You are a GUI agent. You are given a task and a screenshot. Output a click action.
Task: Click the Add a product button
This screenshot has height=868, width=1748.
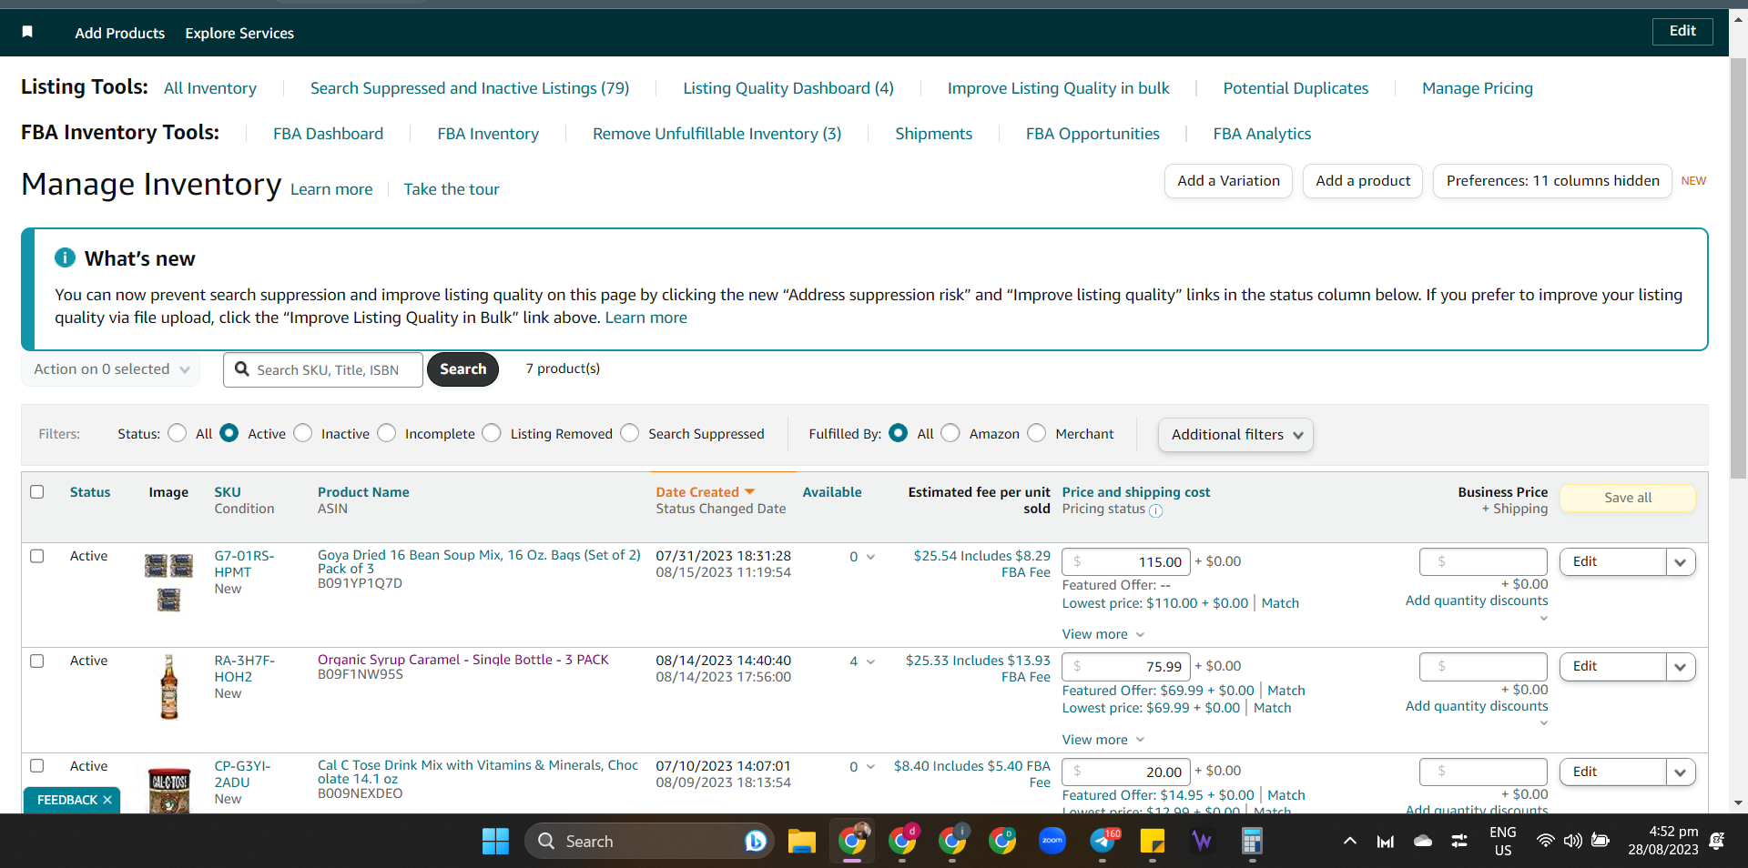pos(1363,181)
